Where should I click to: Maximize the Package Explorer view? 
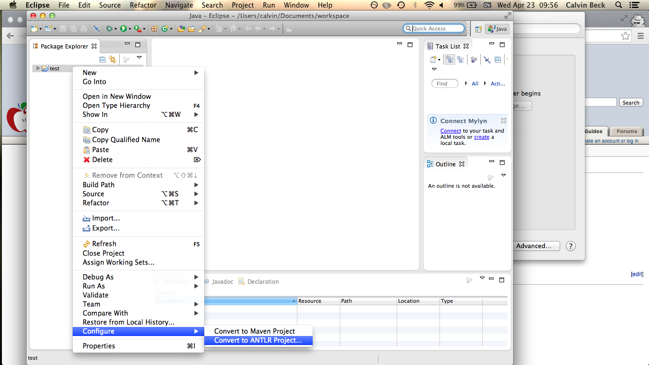(138, 45)
